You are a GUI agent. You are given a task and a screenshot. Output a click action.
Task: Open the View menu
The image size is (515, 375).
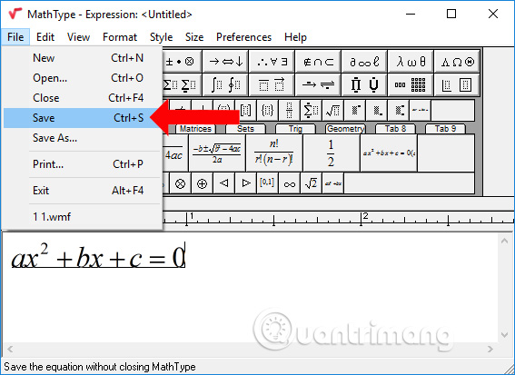[78, 37]
